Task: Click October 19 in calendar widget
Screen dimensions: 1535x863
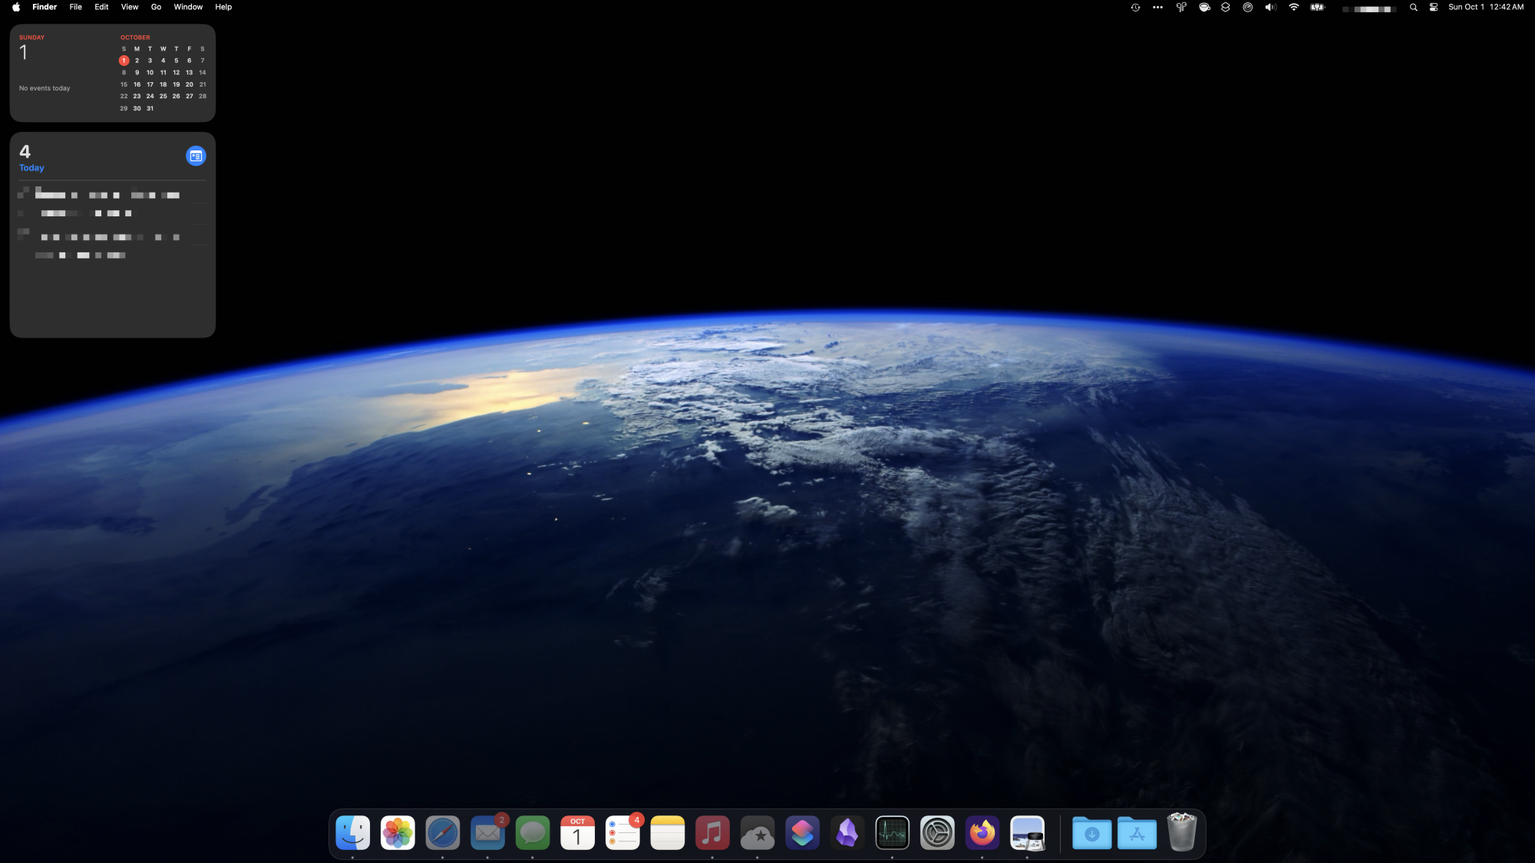Action: 177,84
